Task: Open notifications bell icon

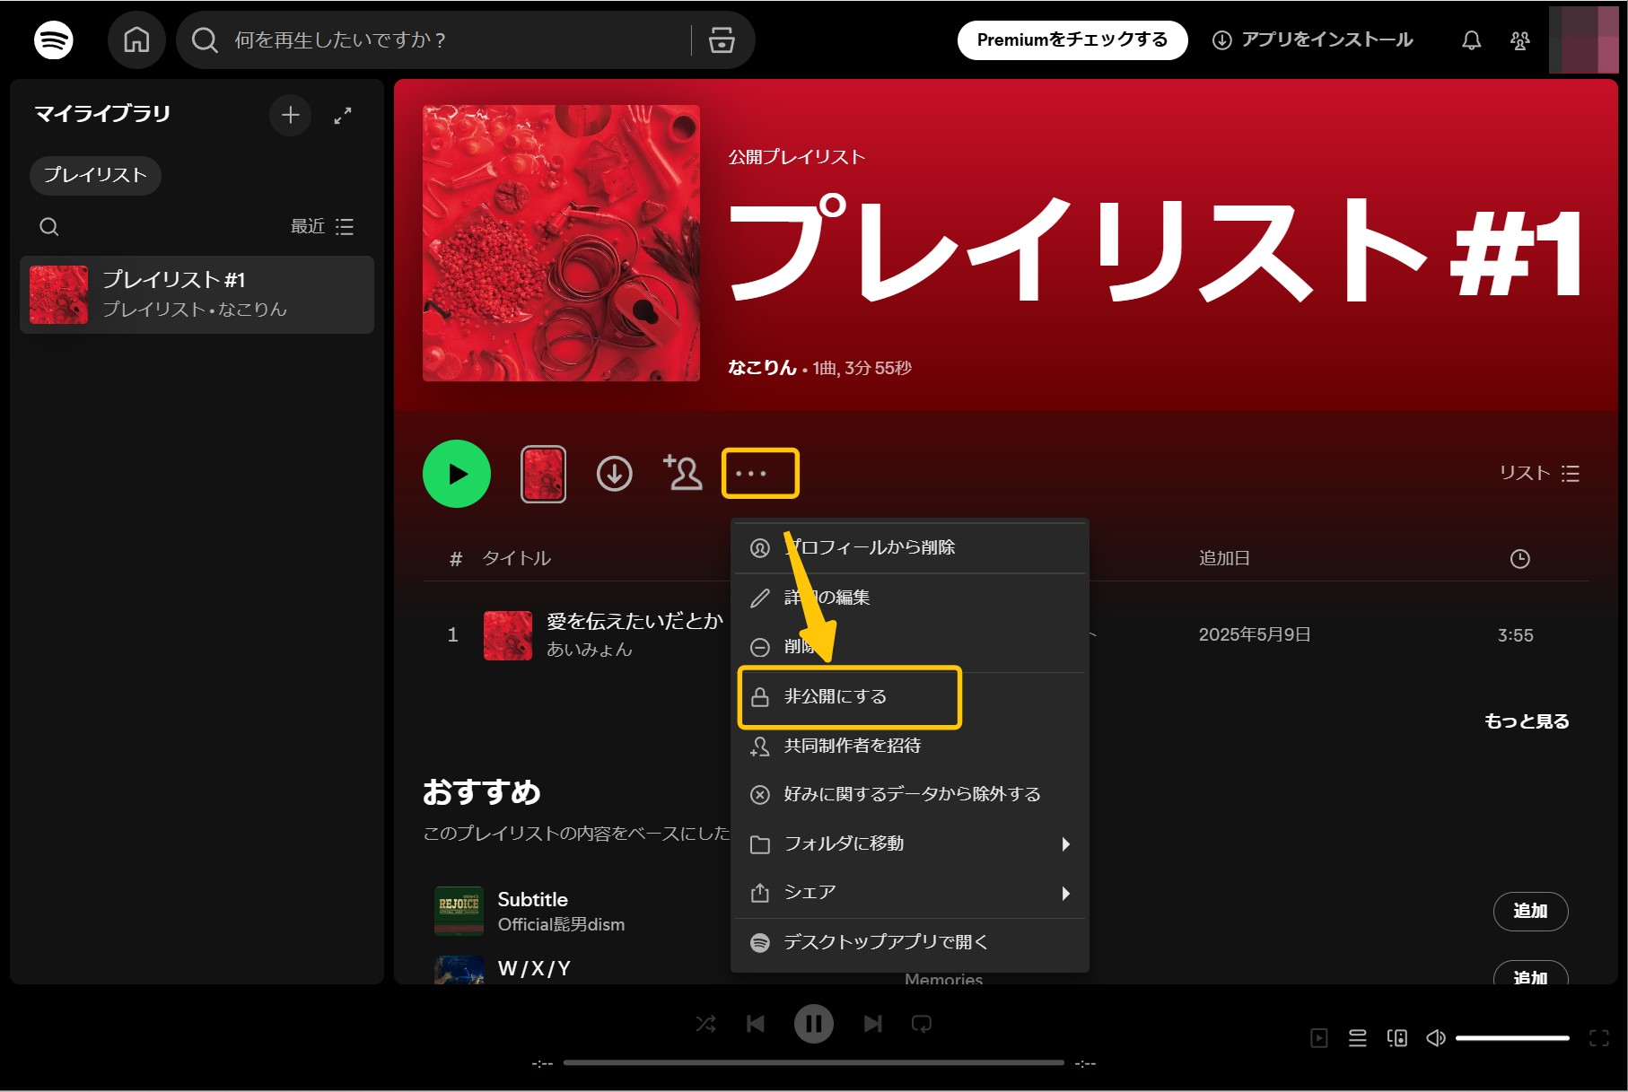Action: click(x=1472, y=40)
